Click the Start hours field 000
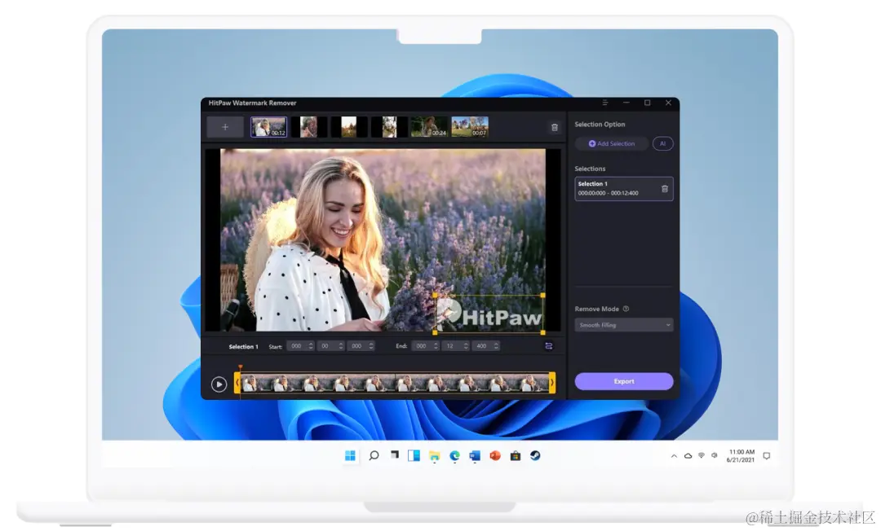 [x=300, y=346]
